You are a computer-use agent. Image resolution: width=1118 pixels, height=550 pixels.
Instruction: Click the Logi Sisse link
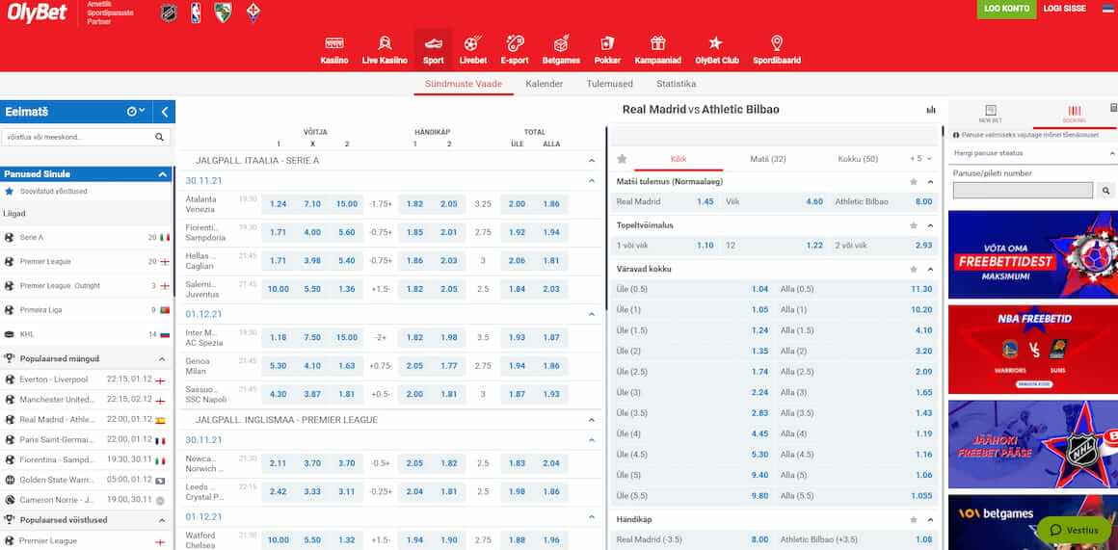[x=1064, y=9]
